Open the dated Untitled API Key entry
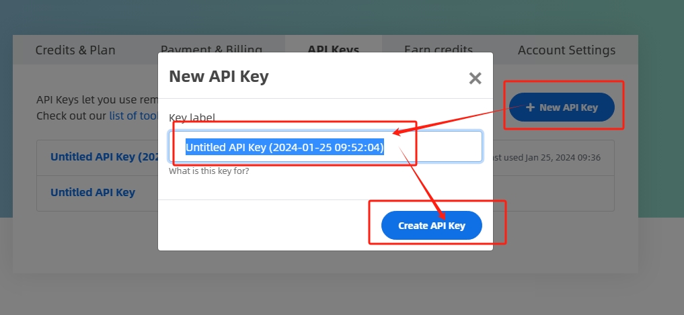Image resolution: width=684 pixels, height=315 pixels. 104,157
